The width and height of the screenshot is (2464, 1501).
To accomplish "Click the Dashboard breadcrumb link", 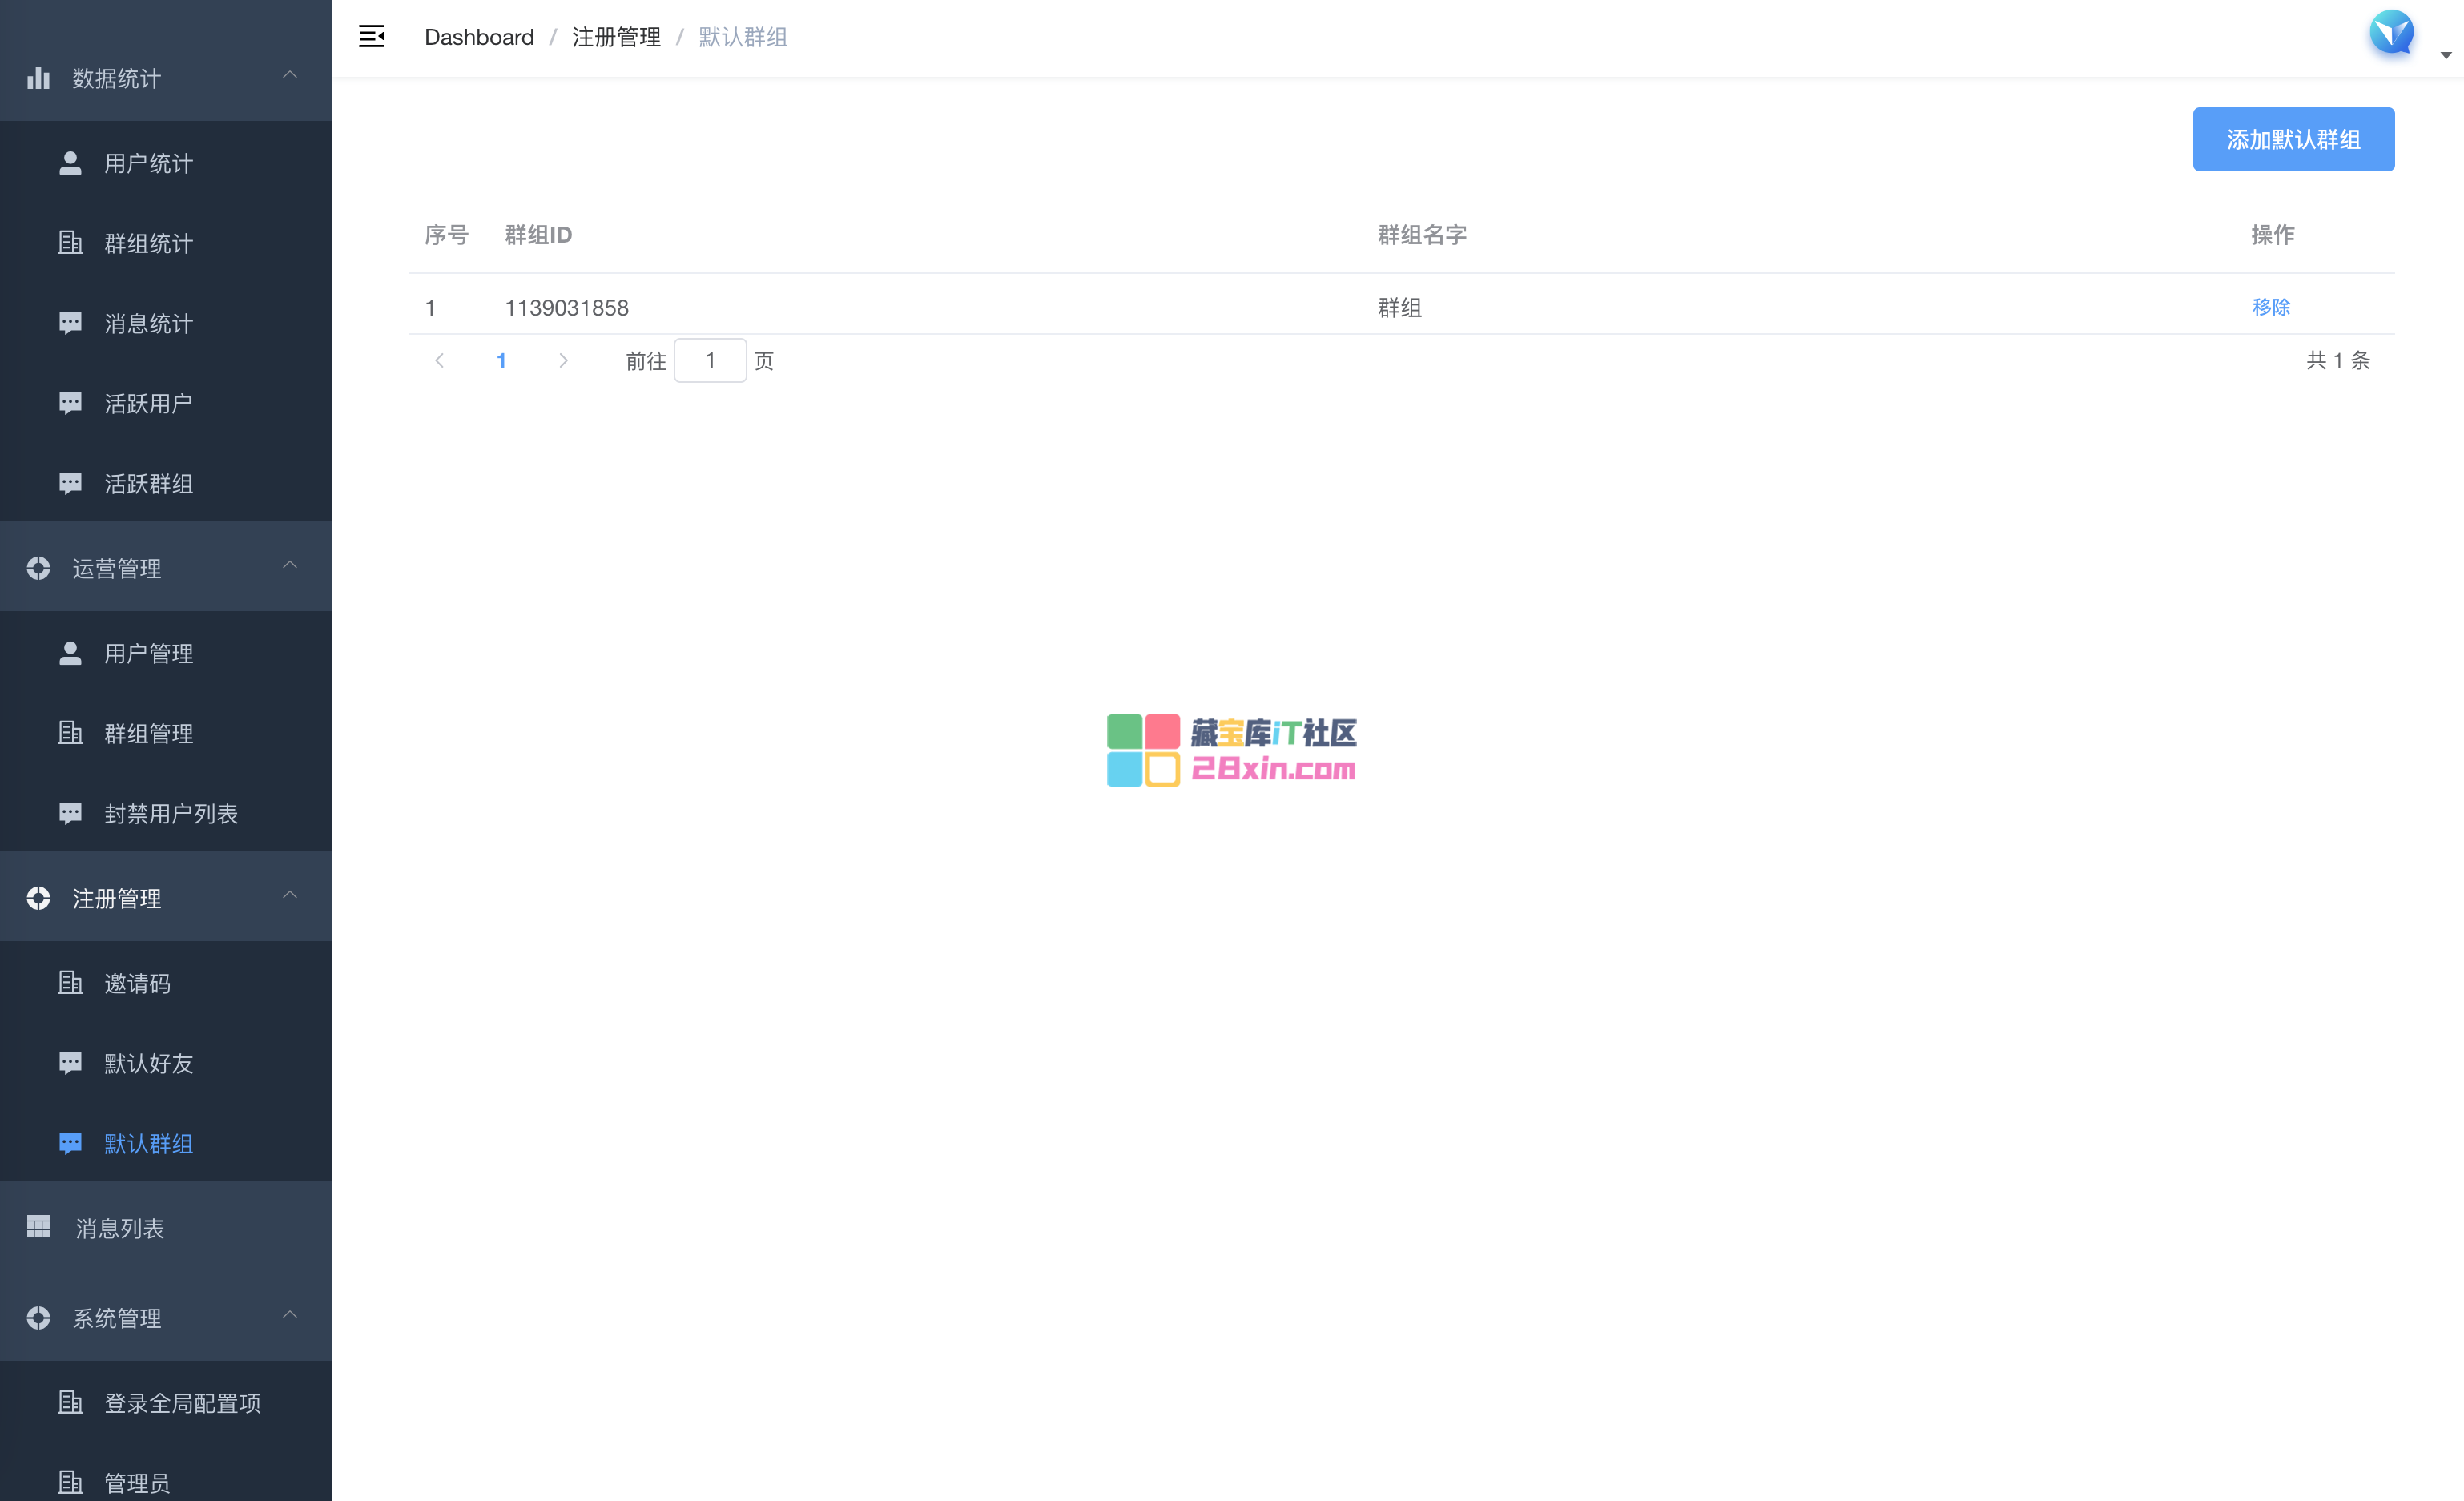I will pyautogui.click(x=479, y=37).
